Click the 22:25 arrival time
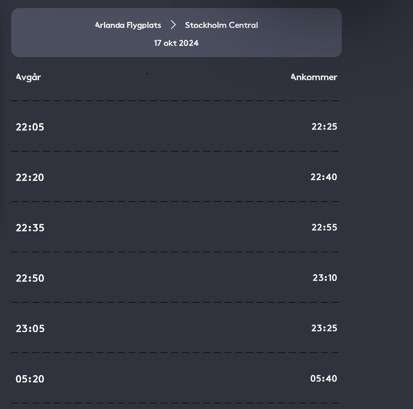This screenshot has width=413, height=409. (x=324, y=127)
